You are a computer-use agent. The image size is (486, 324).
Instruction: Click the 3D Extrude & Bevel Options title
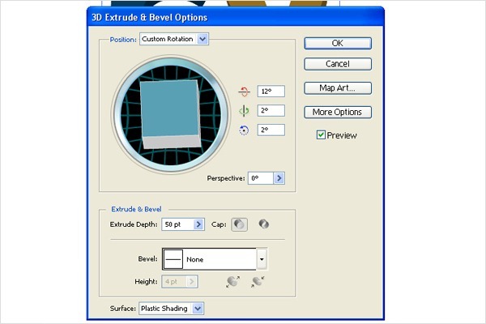coord(149,17)
